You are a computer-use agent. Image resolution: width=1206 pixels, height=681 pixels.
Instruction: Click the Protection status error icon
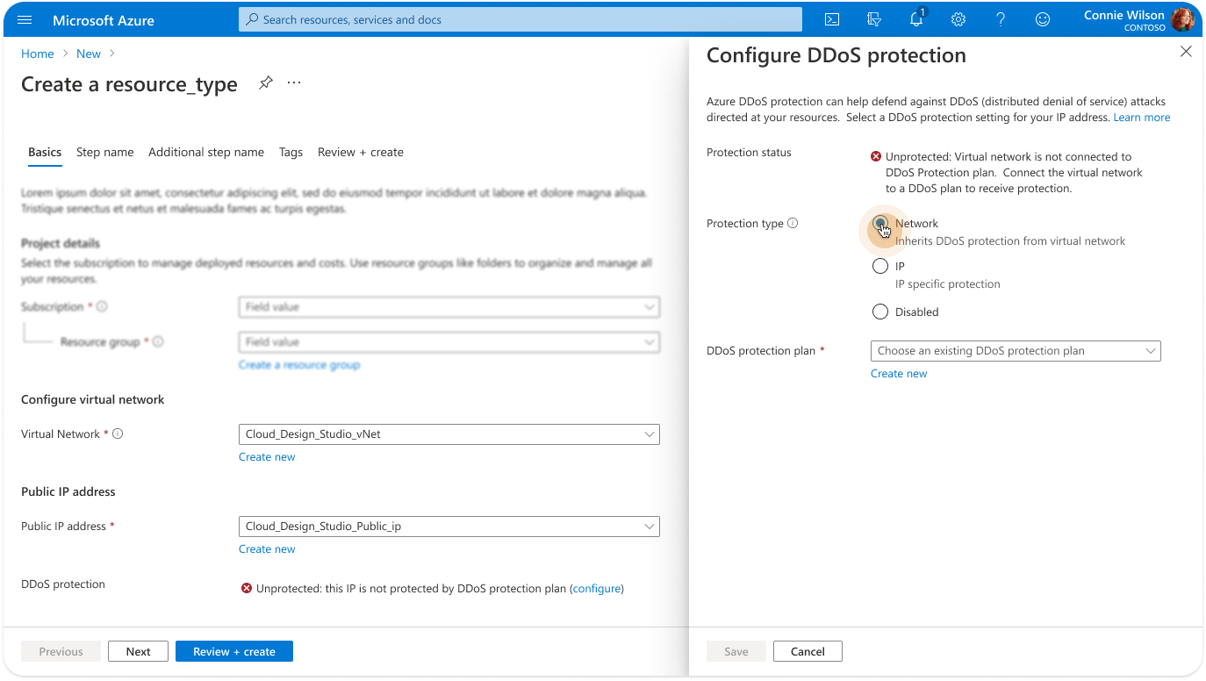[876, 156]
